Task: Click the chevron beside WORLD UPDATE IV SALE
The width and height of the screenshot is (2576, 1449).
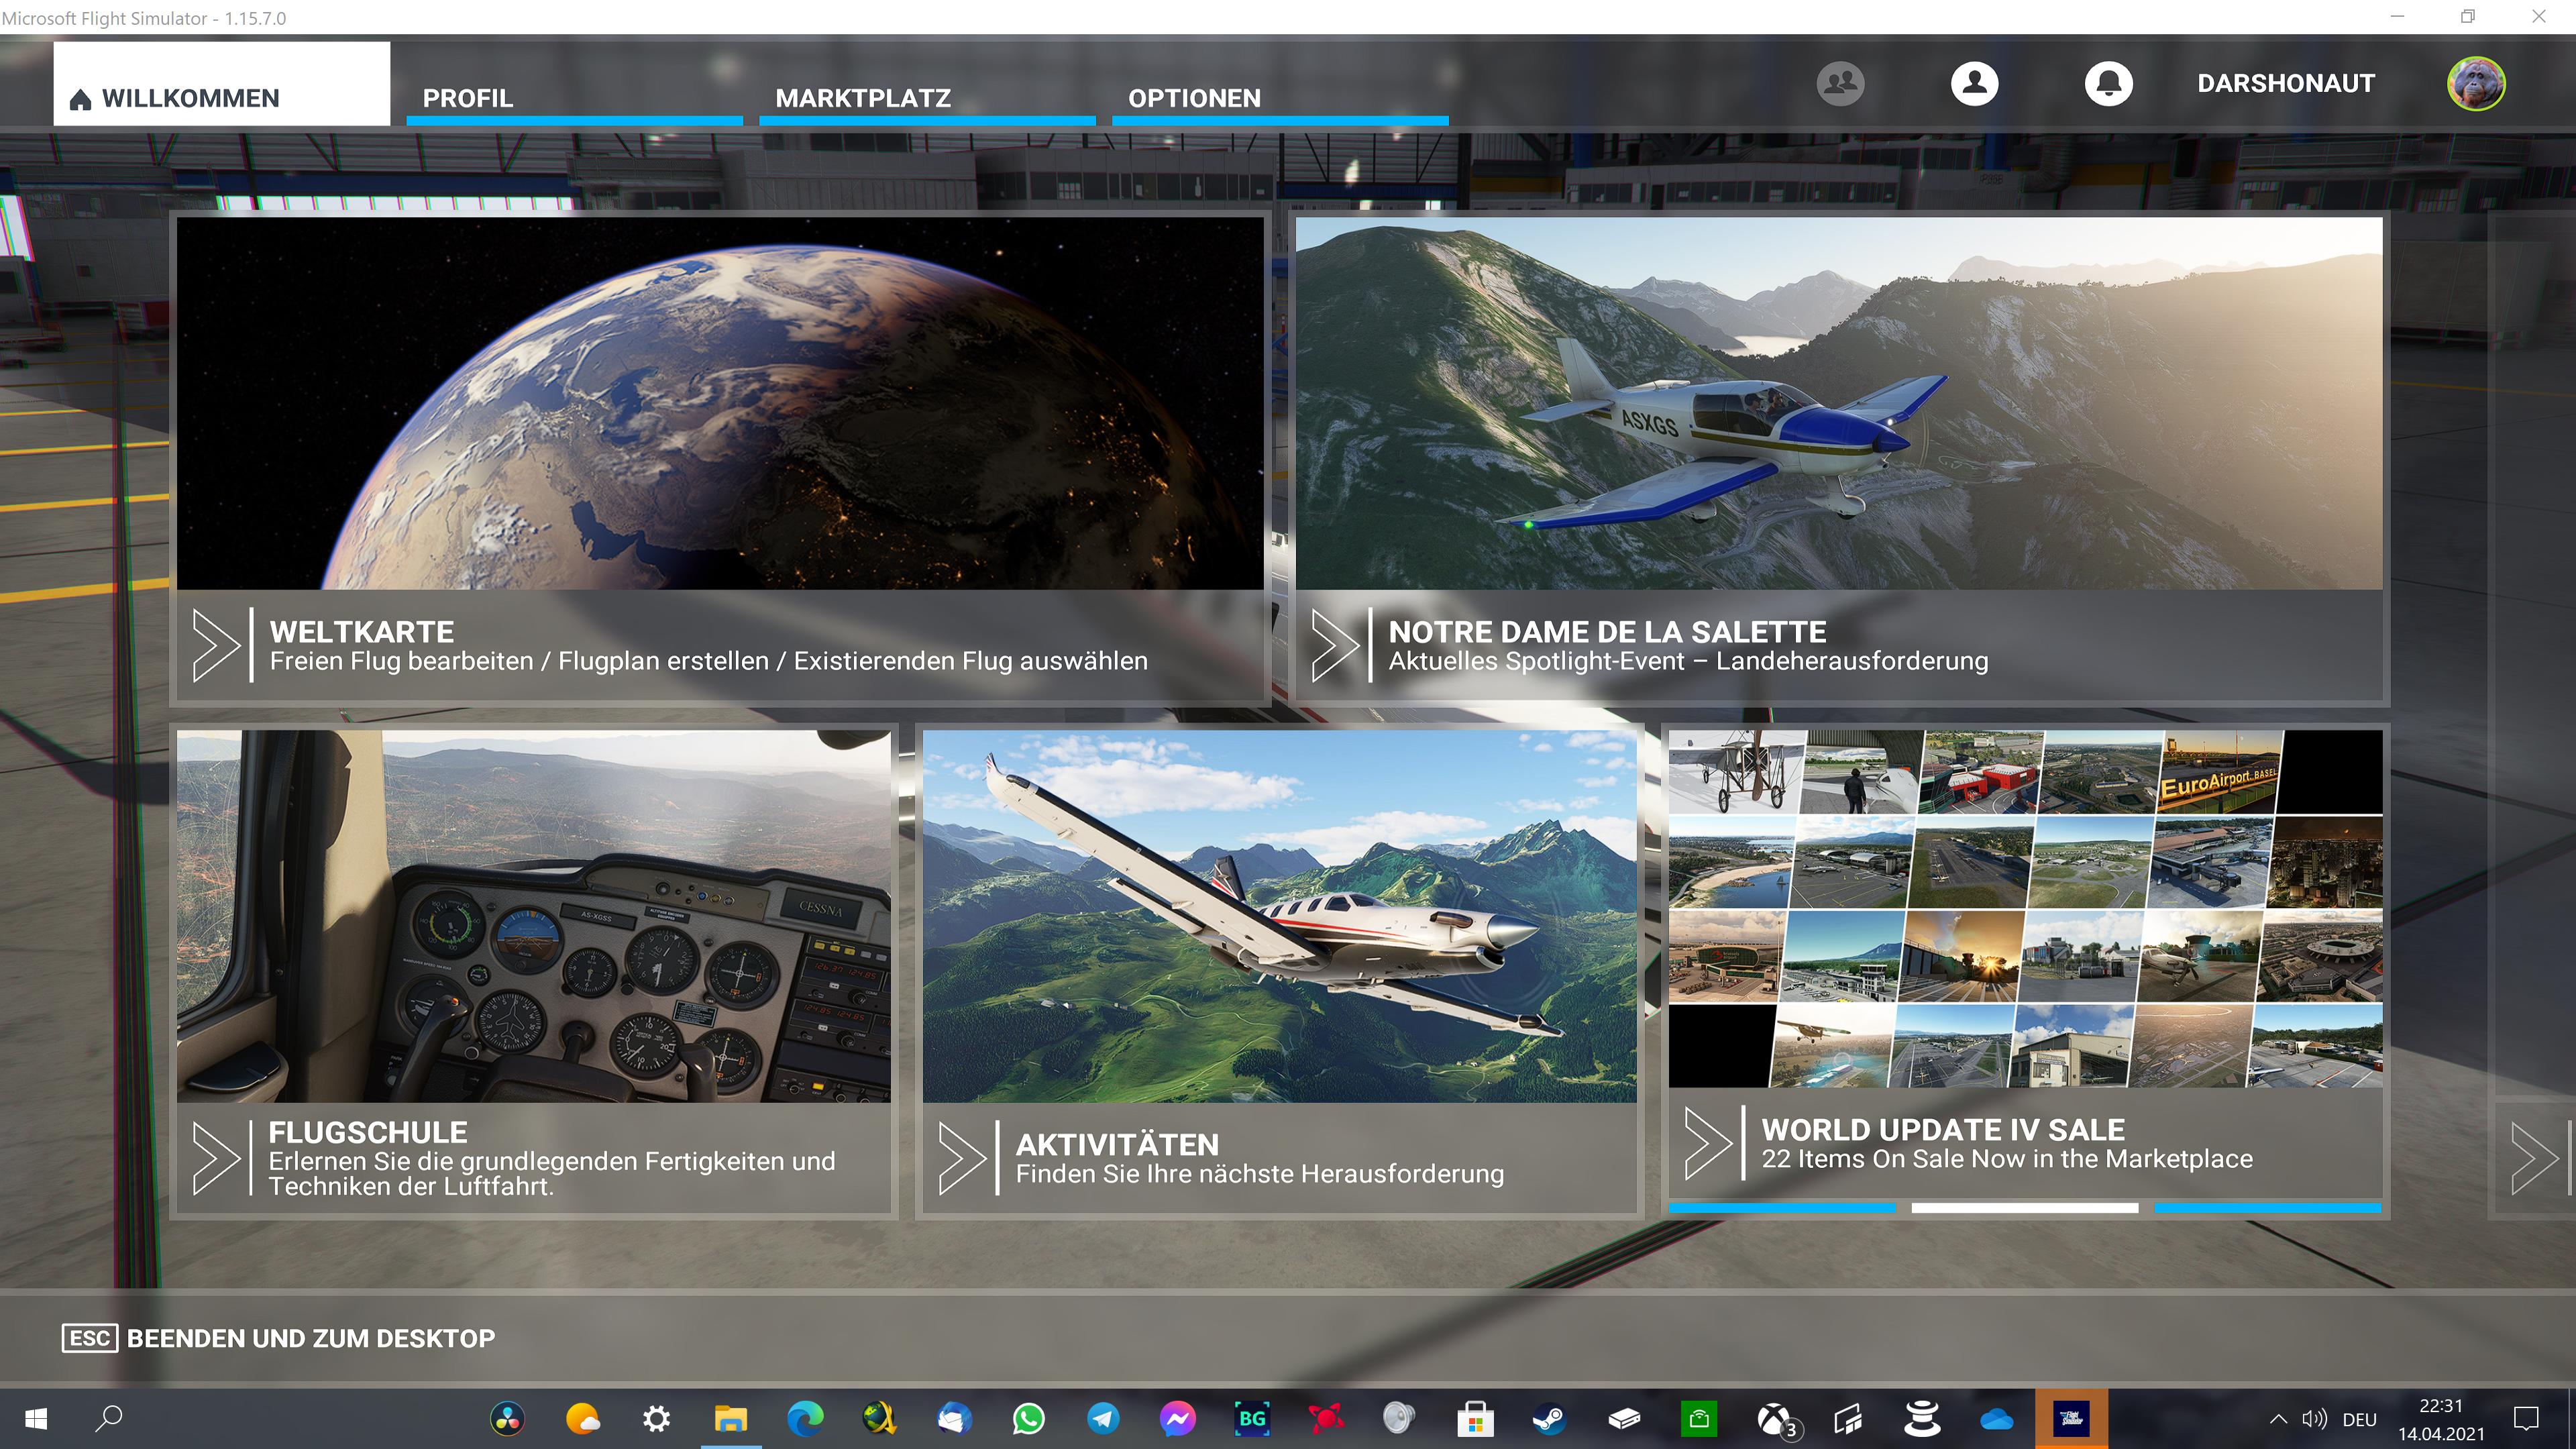Action: coord(1708,1143)
